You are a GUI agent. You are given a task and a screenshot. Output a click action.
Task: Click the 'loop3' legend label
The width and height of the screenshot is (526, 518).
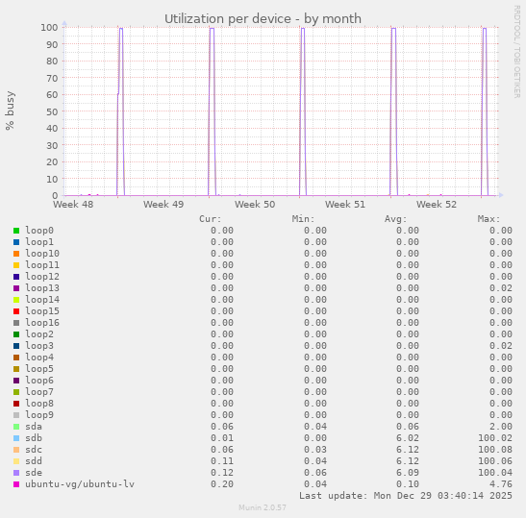(x=39, y=346)
